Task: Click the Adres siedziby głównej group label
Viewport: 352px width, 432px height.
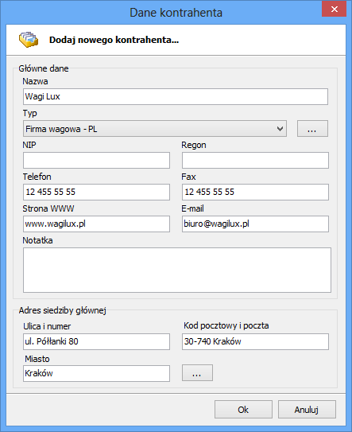Action: click(x=63, y=310)
